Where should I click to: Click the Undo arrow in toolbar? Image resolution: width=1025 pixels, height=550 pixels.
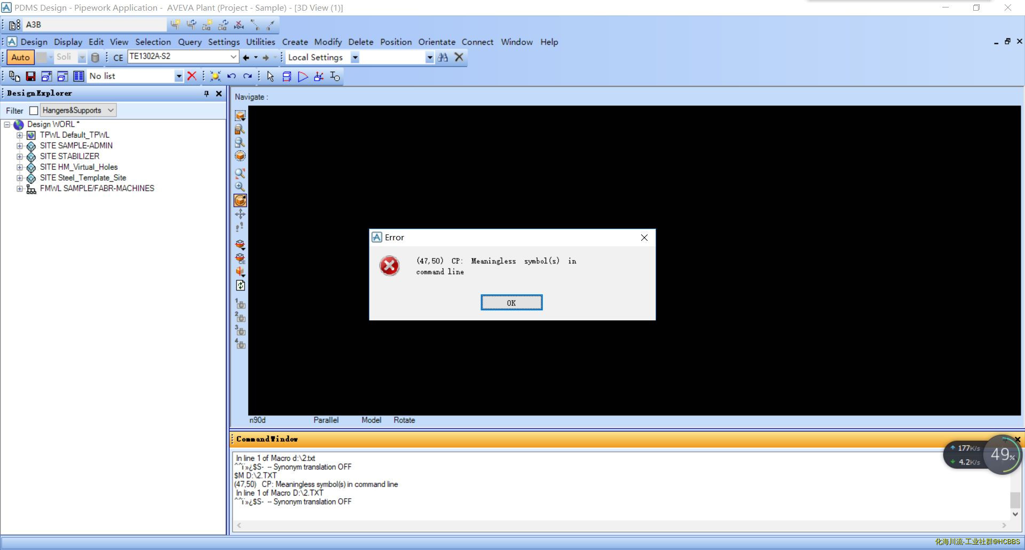click(x=232, y=76)
